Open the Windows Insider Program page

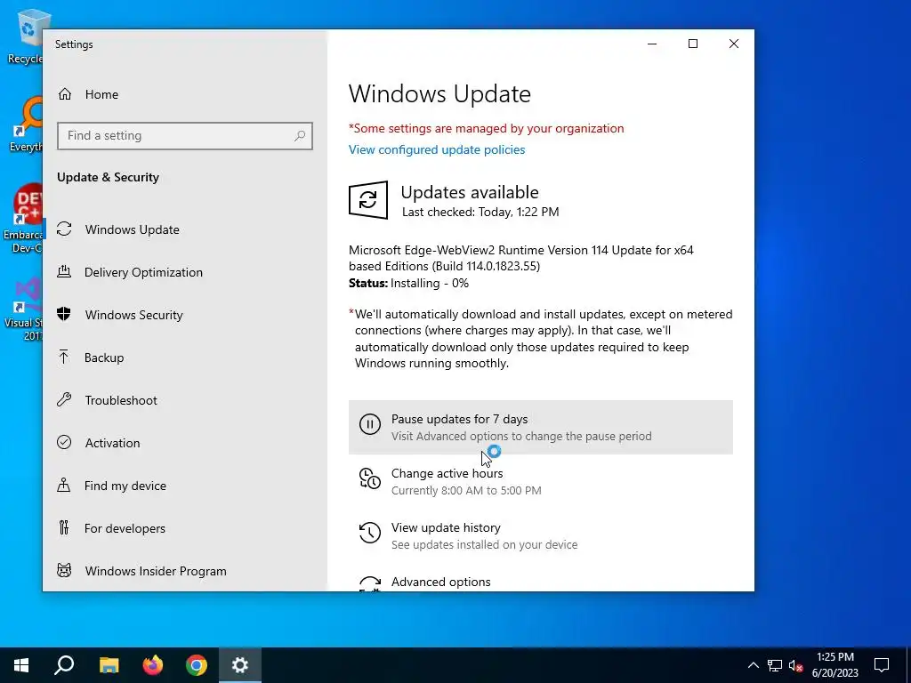156,571
